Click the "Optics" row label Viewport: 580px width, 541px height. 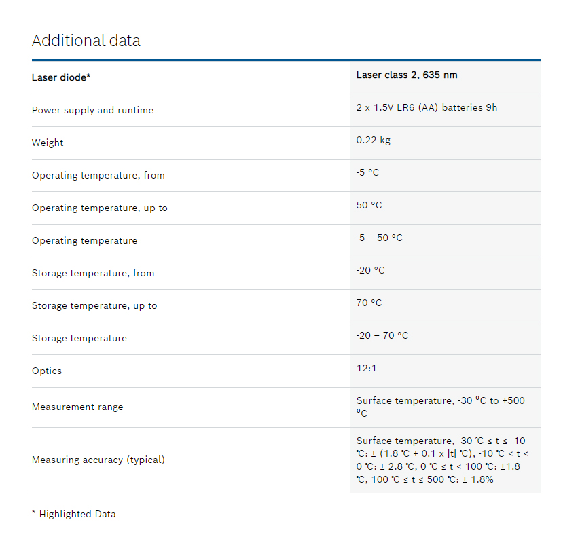pos(47,371)
